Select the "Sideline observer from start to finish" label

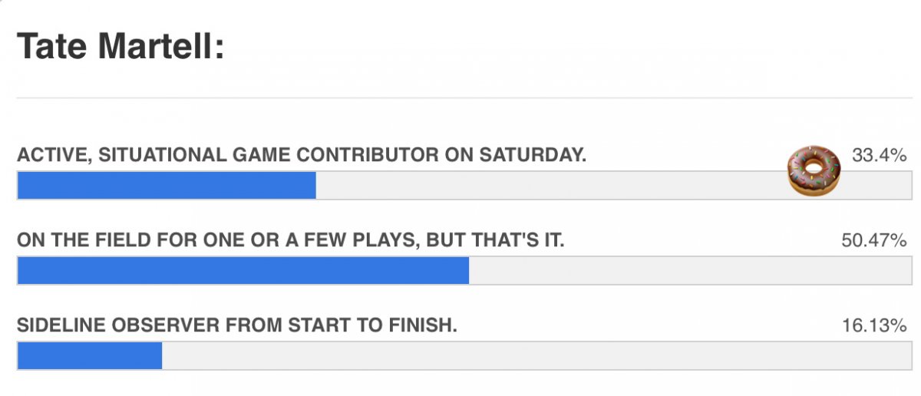tap(237, 325)
